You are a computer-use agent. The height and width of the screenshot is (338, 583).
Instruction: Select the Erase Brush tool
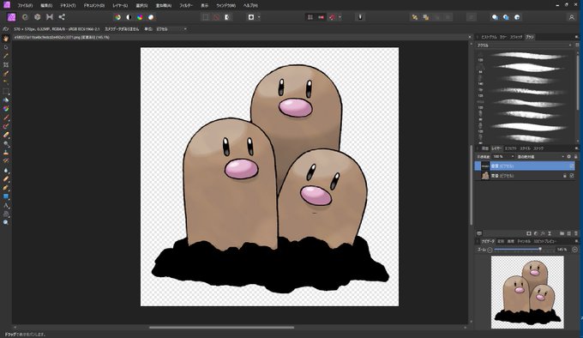coord(6,135)
